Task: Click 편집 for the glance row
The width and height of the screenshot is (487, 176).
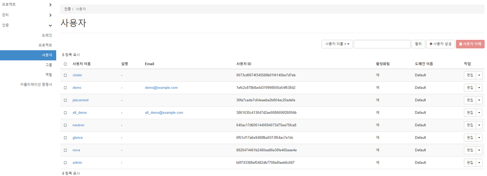Action: [x=469, y=138]
